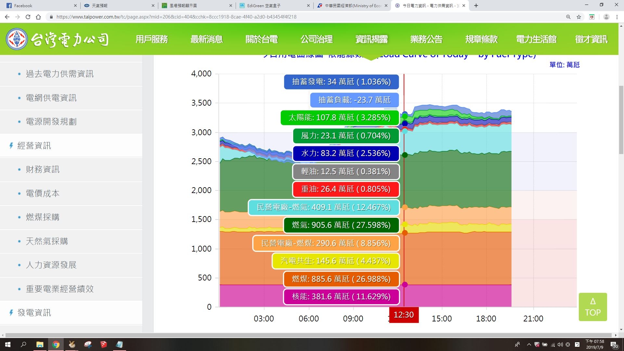Open the 關於台電 navigation menu
624x351 pixels.
tap(262, 39)
